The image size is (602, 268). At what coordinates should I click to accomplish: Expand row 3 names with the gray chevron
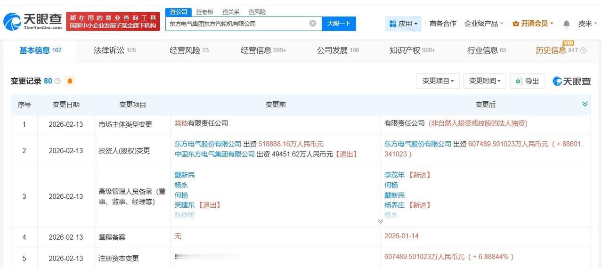coord(380,221)
